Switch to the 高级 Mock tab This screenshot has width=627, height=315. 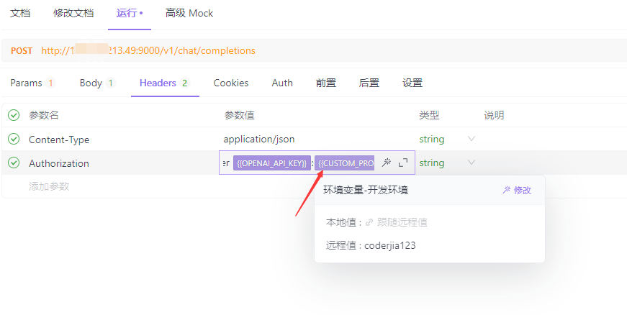point(189,13)
